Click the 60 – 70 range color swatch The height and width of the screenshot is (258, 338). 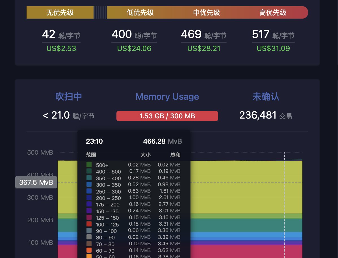(89, 250)
